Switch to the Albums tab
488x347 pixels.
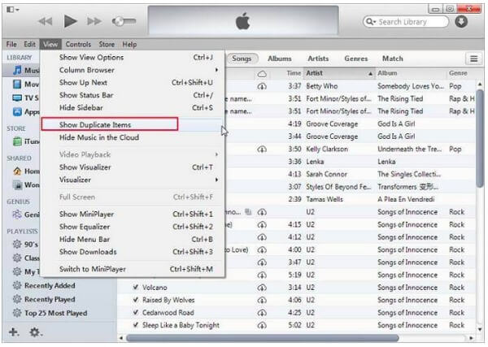pos(280,59)
